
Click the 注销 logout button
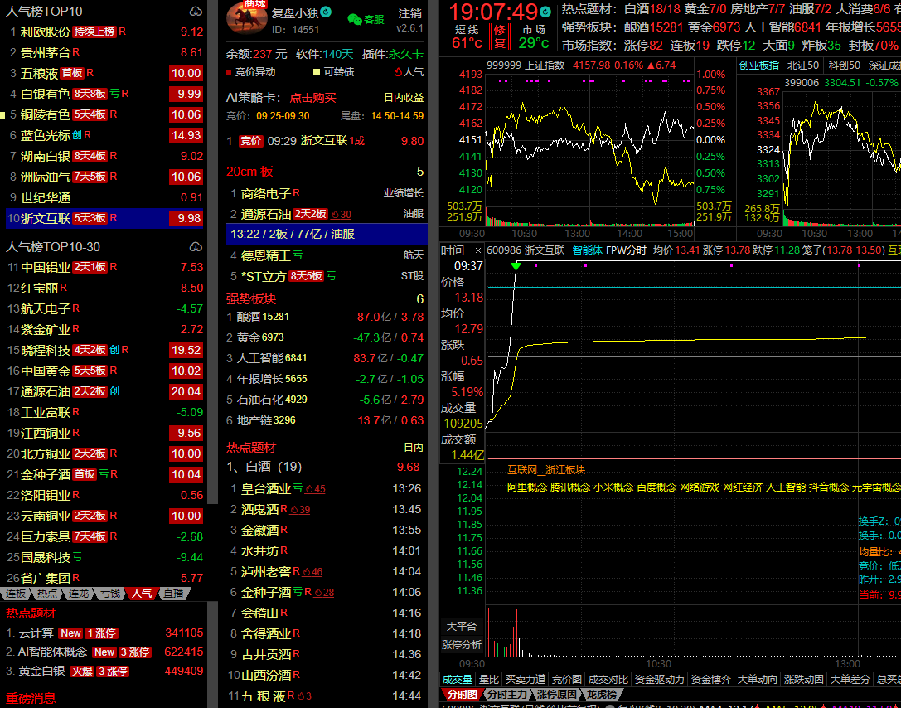(x=409, y=13)
